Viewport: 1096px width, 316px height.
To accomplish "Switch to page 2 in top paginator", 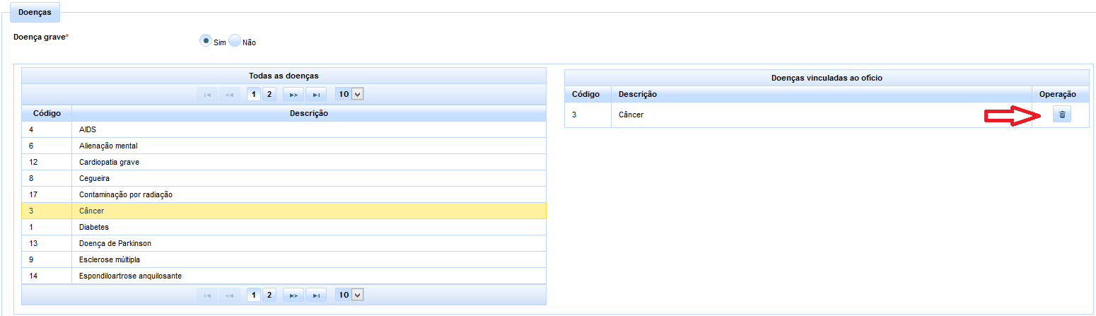I will (269, 94).
